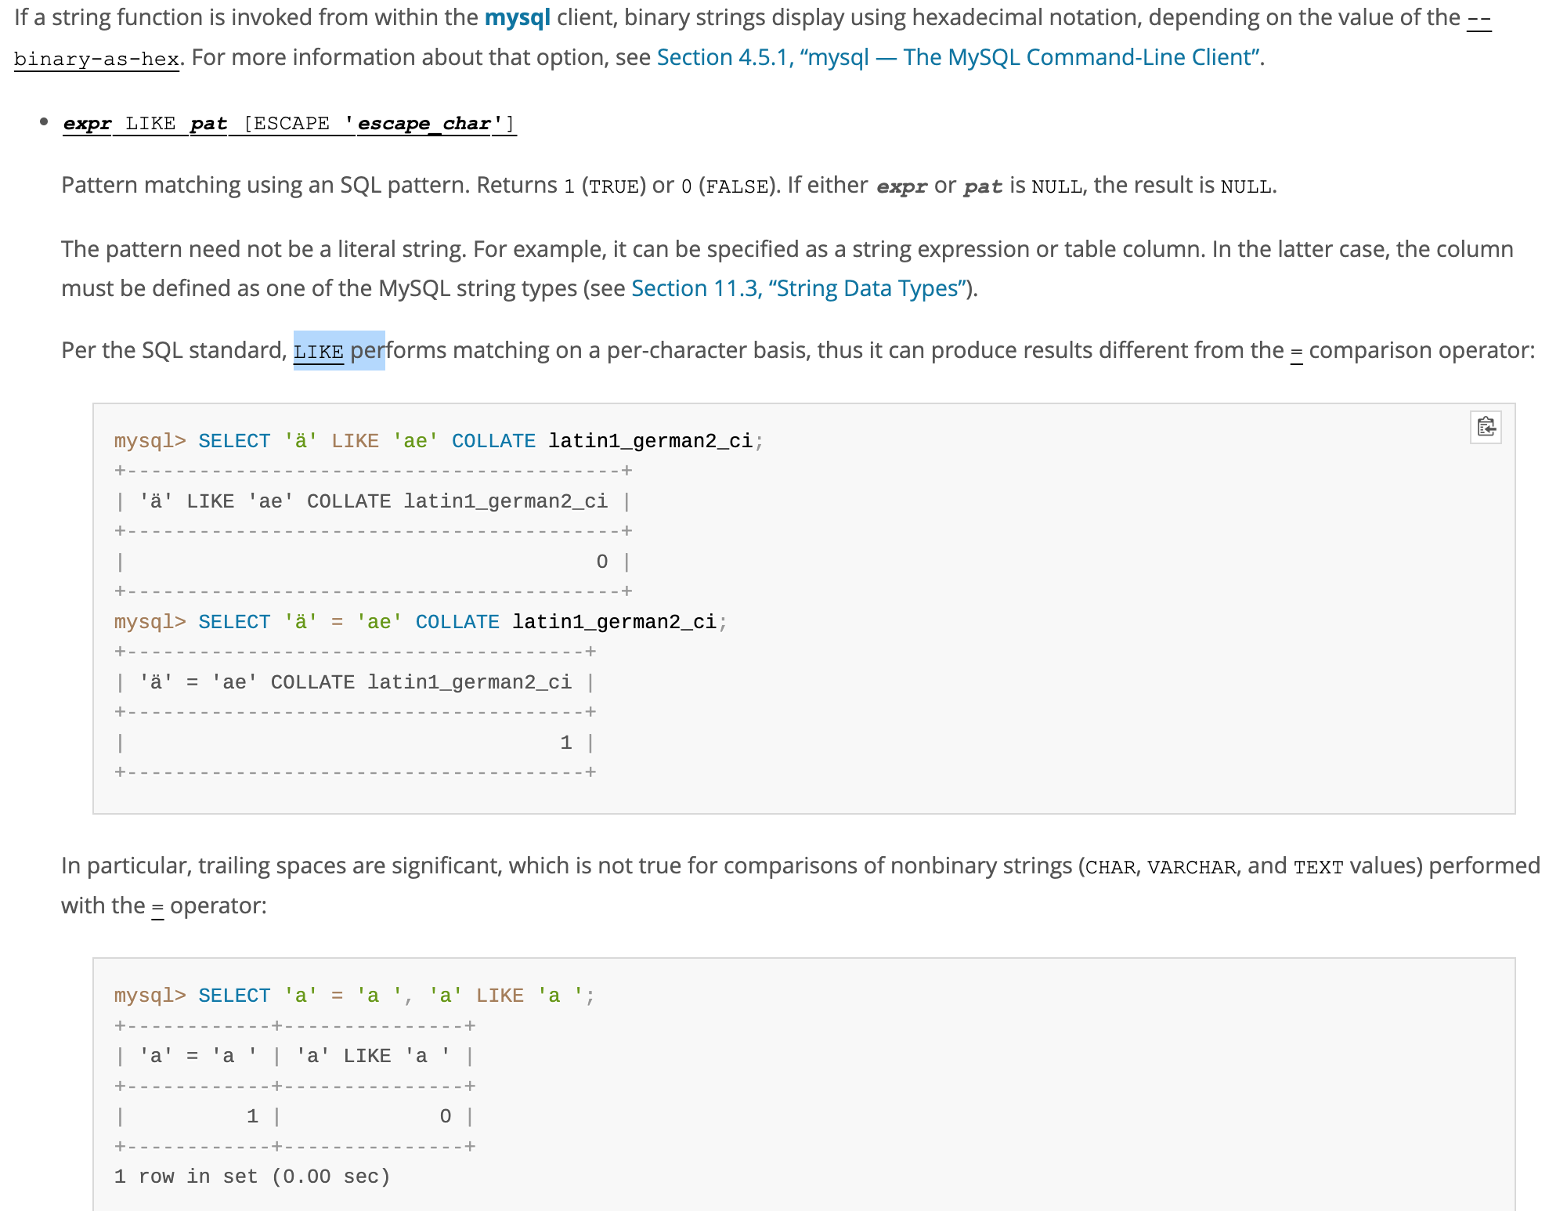This screenshot has height=1211, width=1549.
Task: Click the inline FALSE code word
Action: click(737, 186)
